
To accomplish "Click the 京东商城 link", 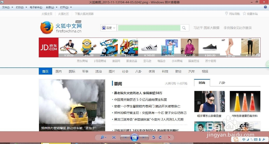I will (82, 61).
